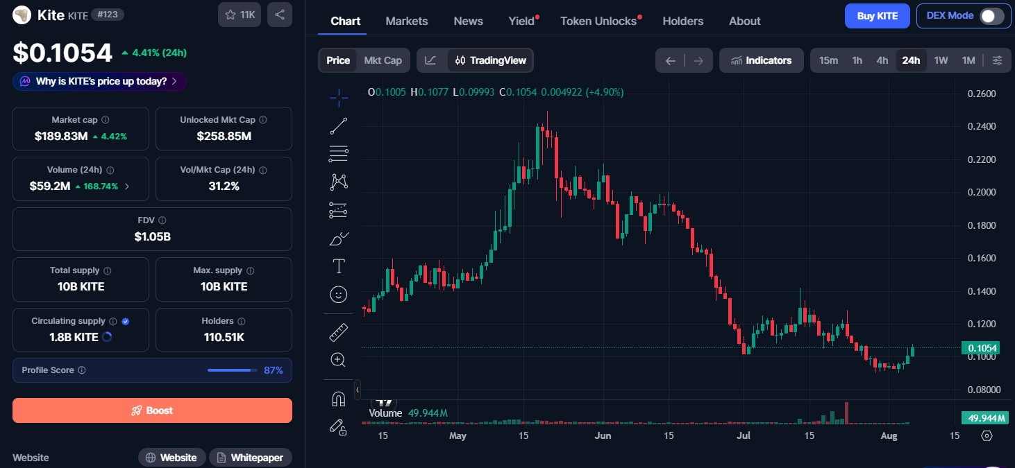Click the share icon button
Screen dimensions: 1015x468
tap(280, 15)
